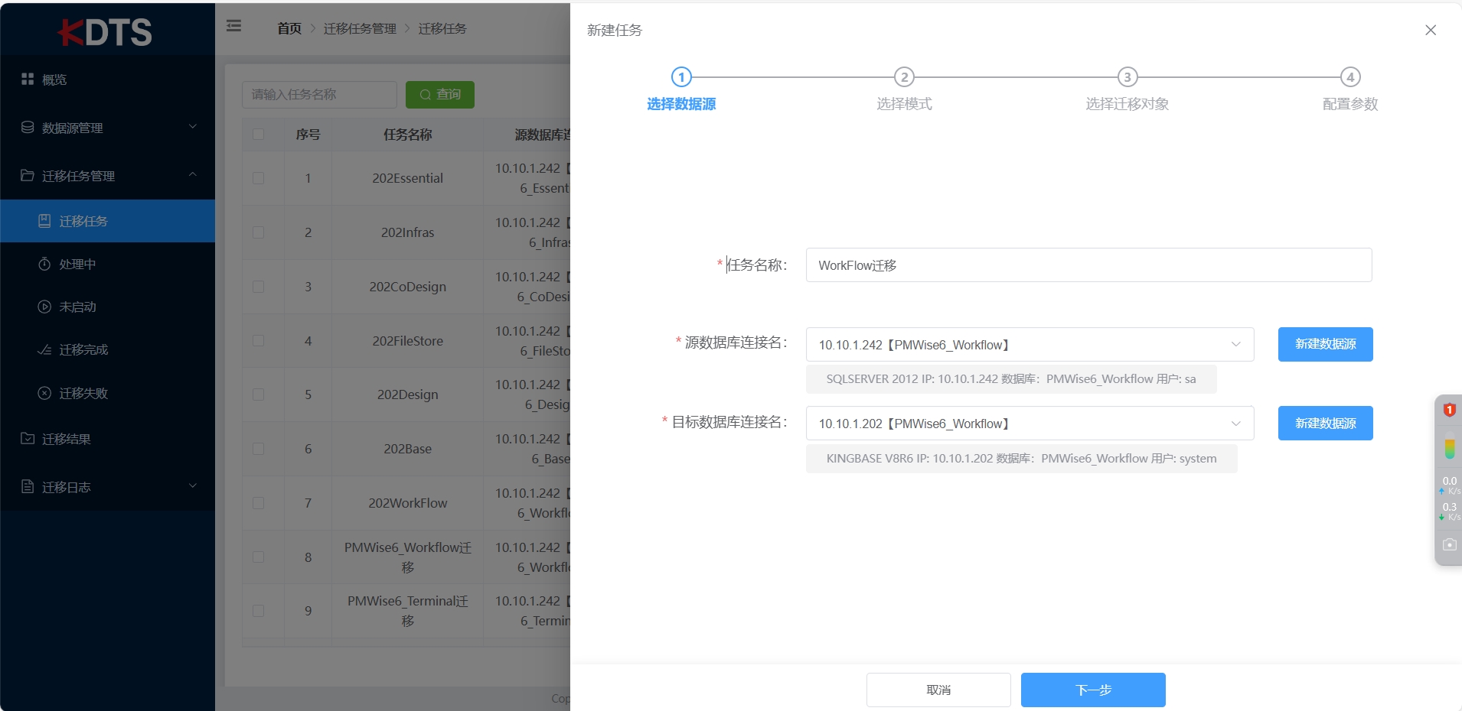The height and width of the screenshot is (711, 1462).
Task: Click the 序号 column header
Action: [308, 135]
